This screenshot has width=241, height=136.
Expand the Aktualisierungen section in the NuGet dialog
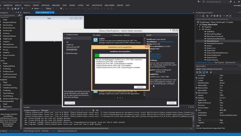pyautogui.click(x=64, y=53)
